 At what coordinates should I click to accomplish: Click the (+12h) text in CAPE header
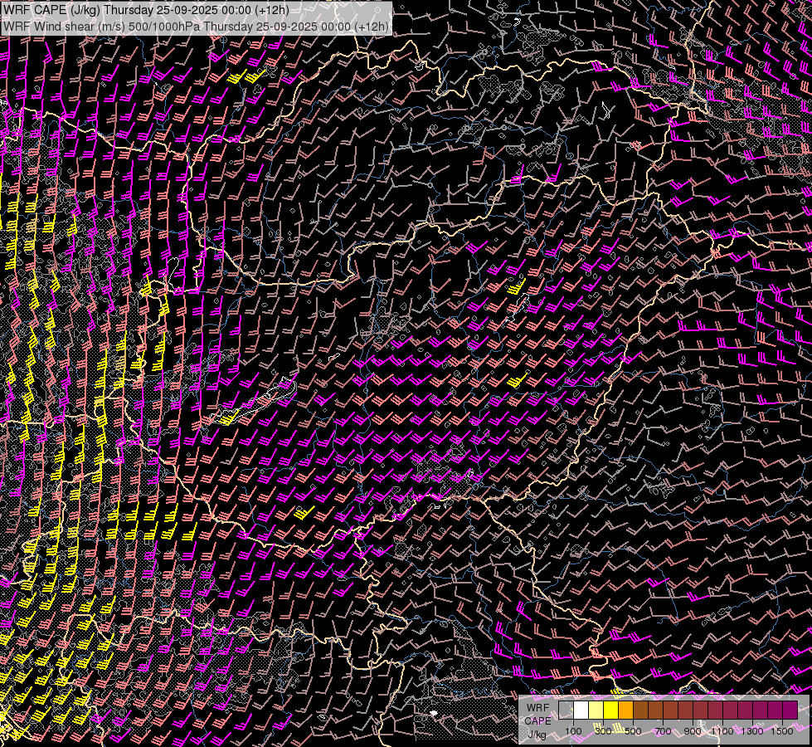point(272,10)
